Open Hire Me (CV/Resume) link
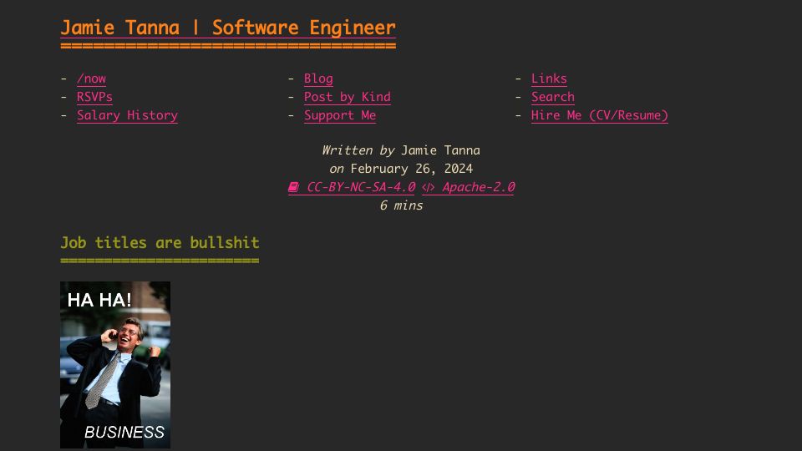The width and height of the screenshot is (802, 451). click(x=600, y=115)
